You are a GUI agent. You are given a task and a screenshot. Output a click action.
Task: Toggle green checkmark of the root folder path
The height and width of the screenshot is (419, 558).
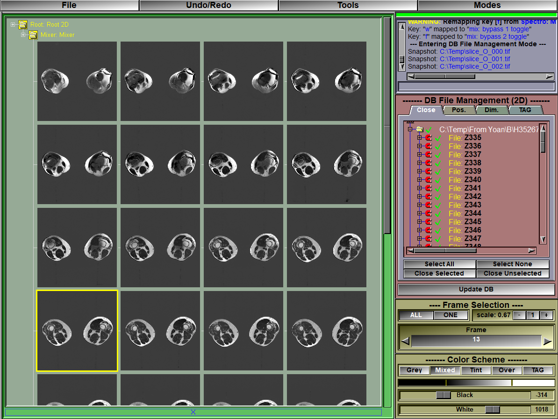[429, 129]
